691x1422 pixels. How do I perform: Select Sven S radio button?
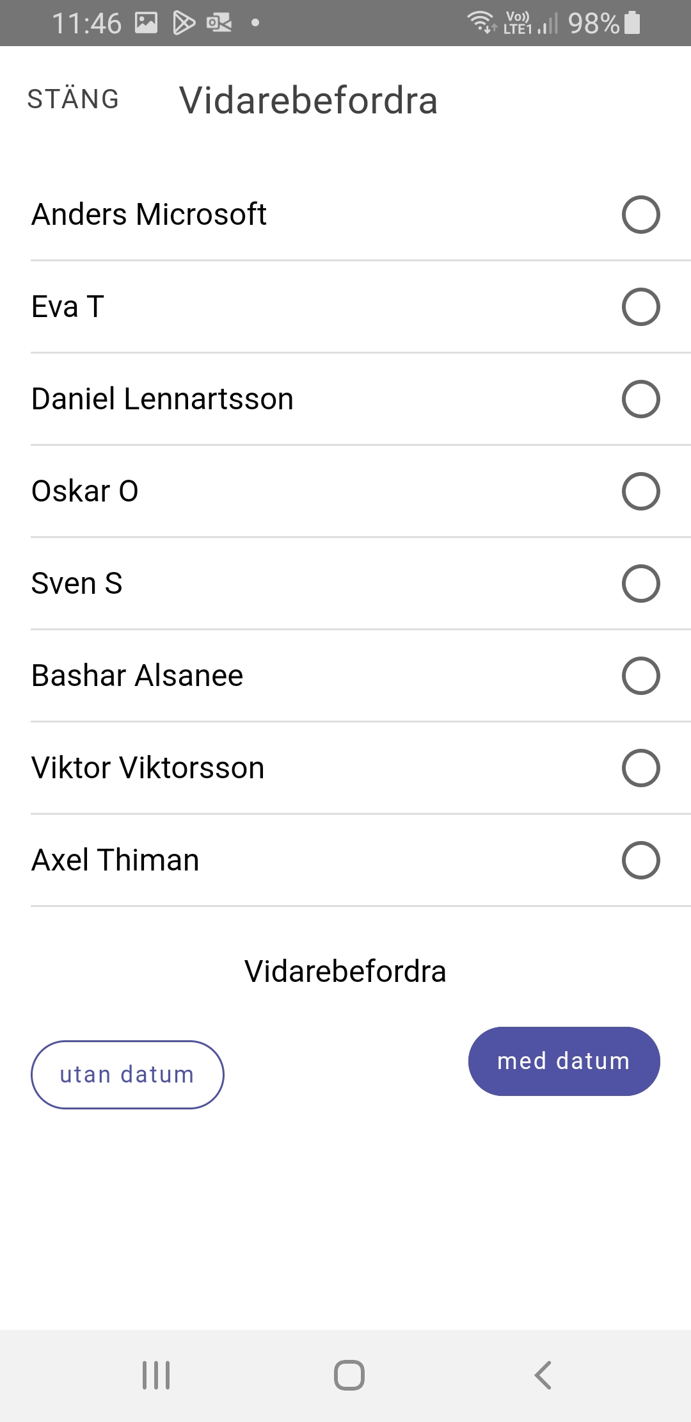[x=640, y=584]
